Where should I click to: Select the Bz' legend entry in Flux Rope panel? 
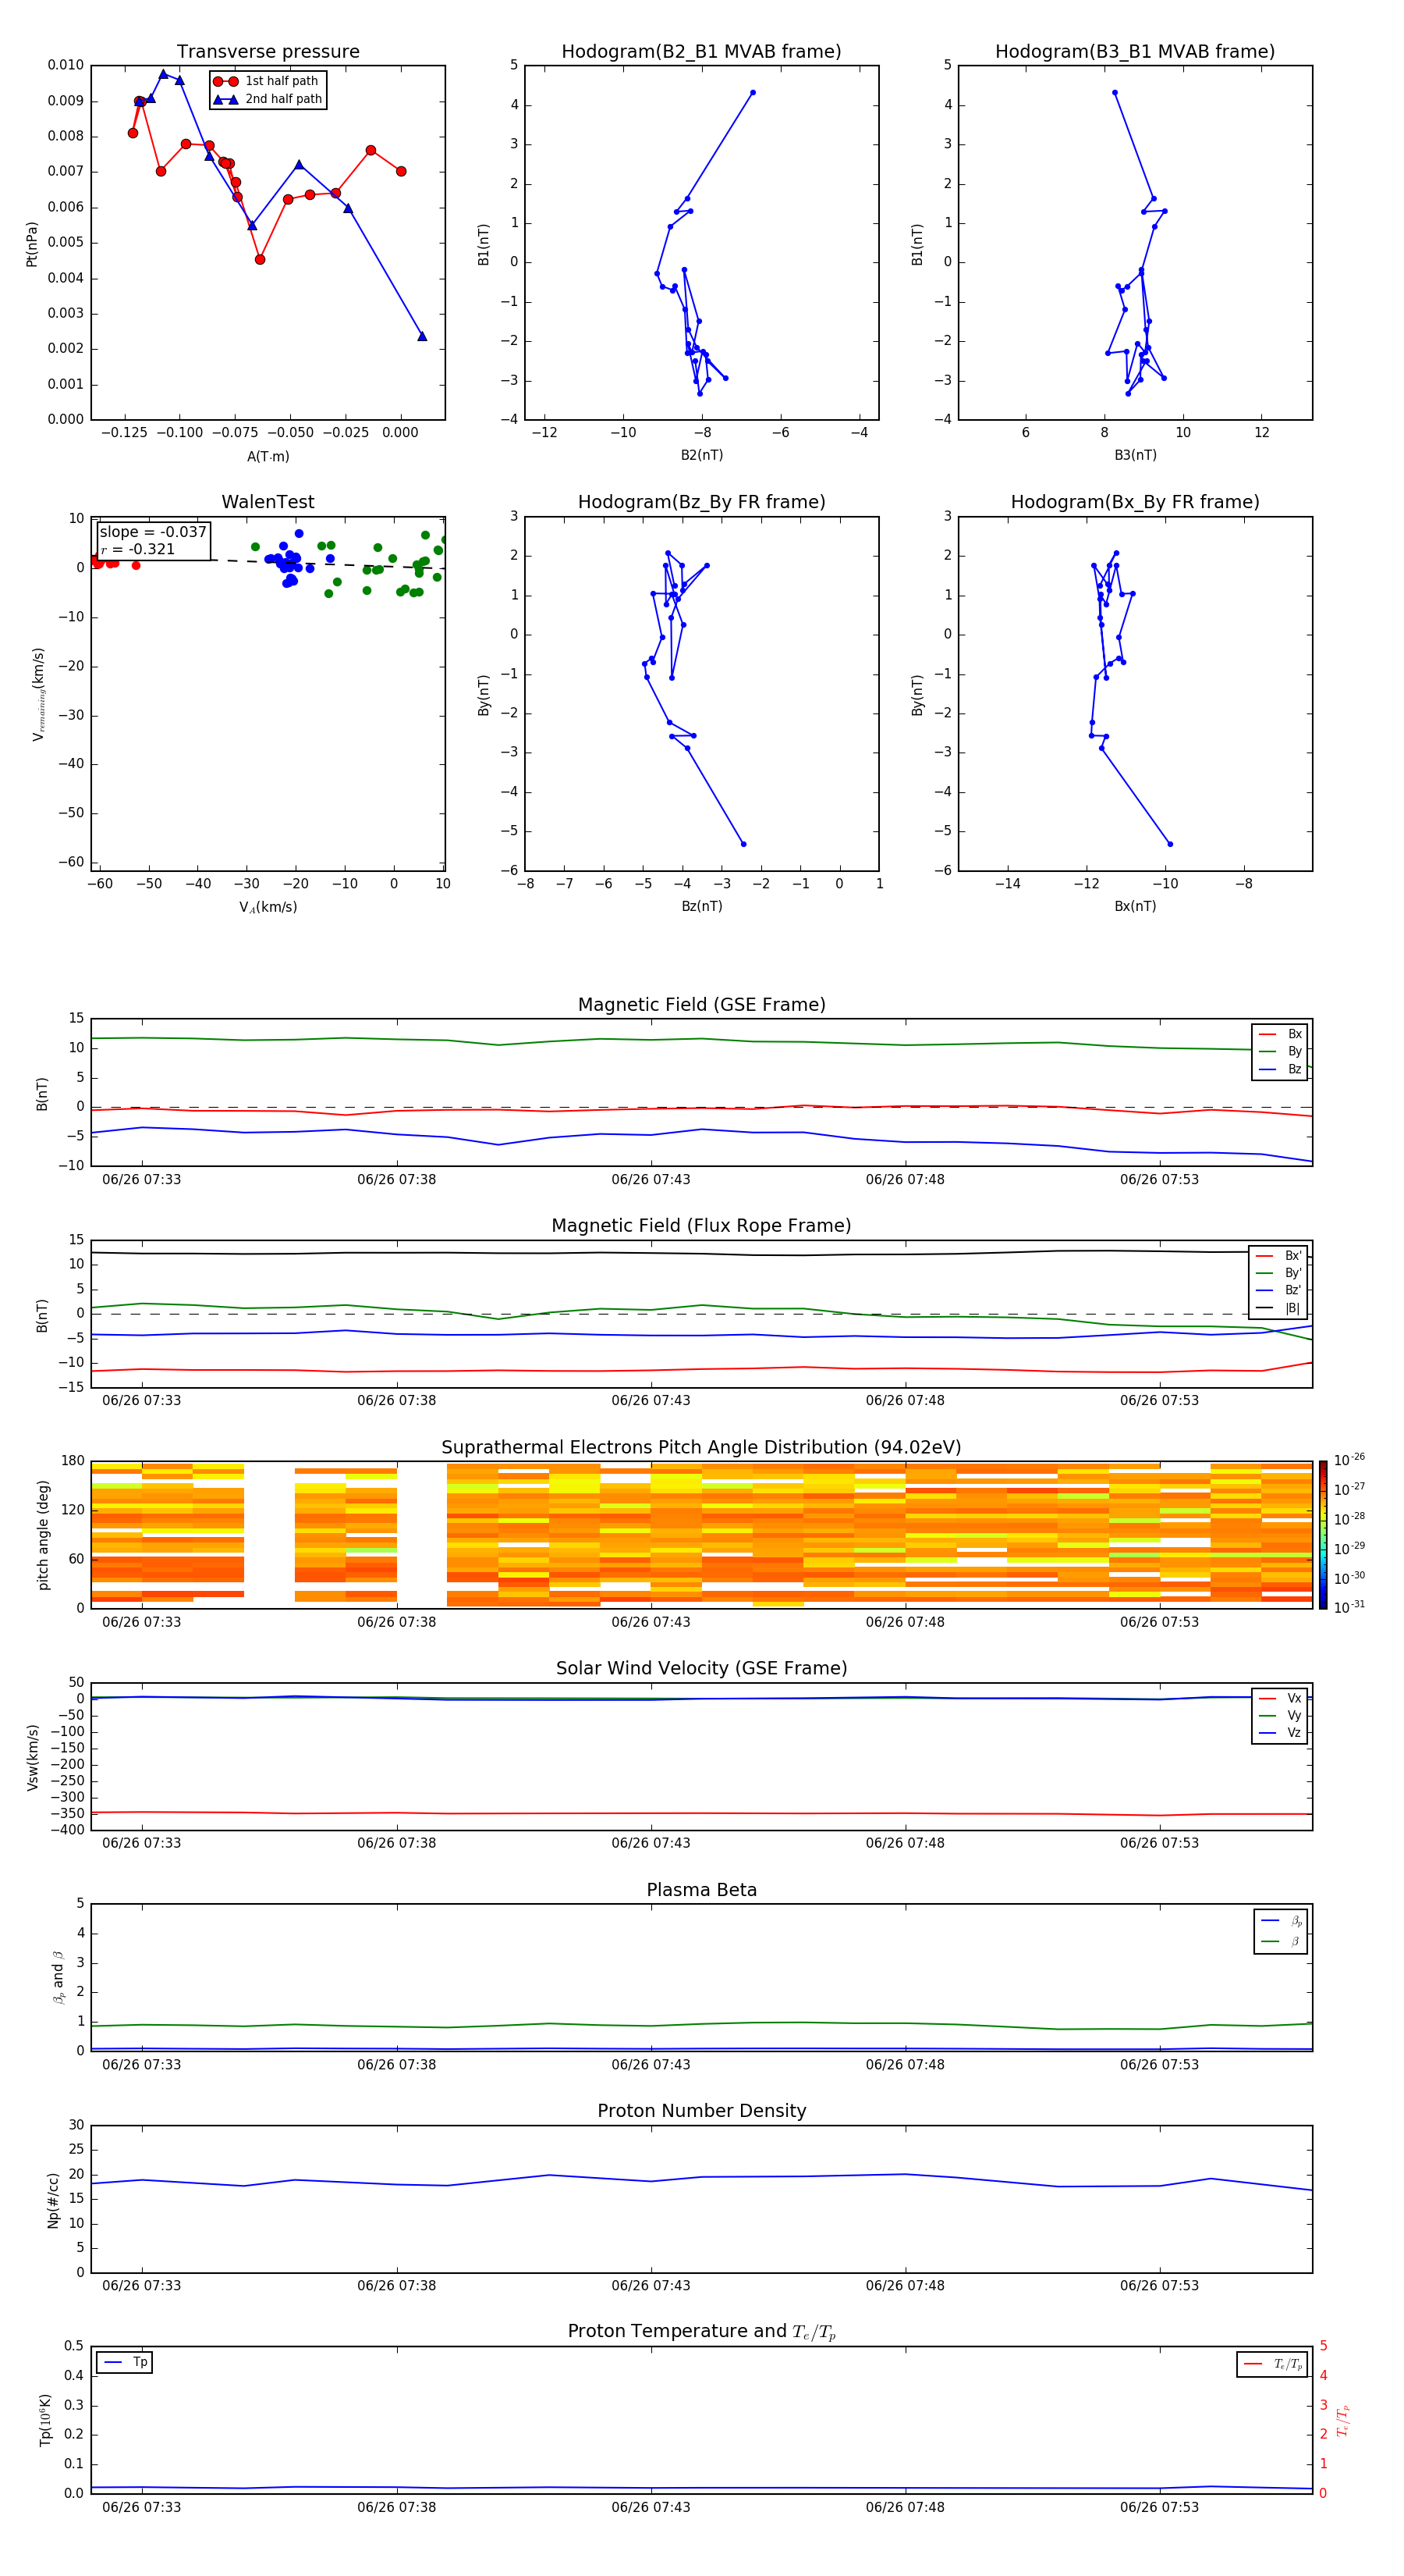pos(1278,1290)
